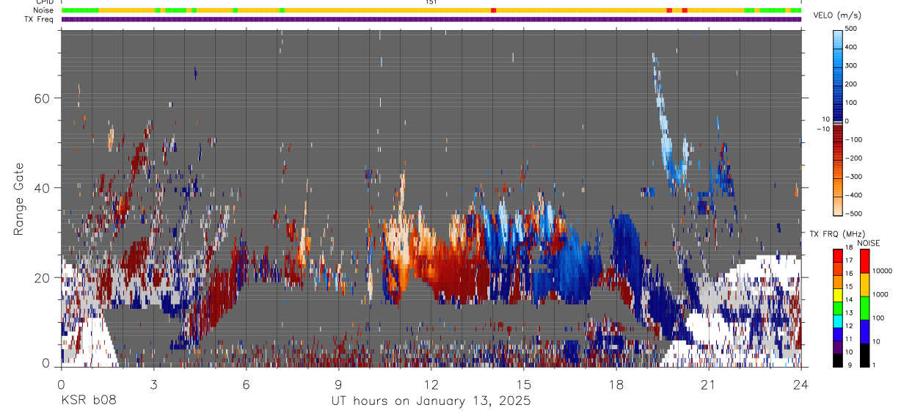This screenshot has width=901, height=416.
Task: Click the 'Range Gate' vertical axis title
Action: pyautogui.click(x=20, y=199)
